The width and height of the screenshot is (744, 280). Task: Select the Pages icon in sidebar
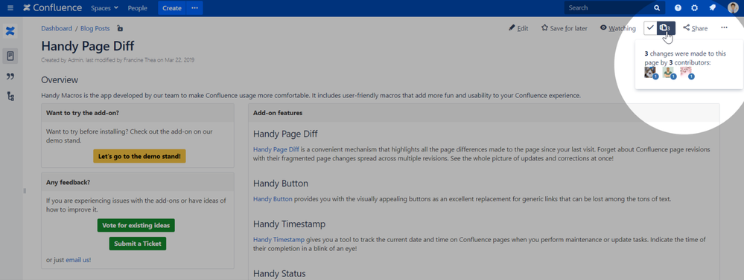(10, 56)
